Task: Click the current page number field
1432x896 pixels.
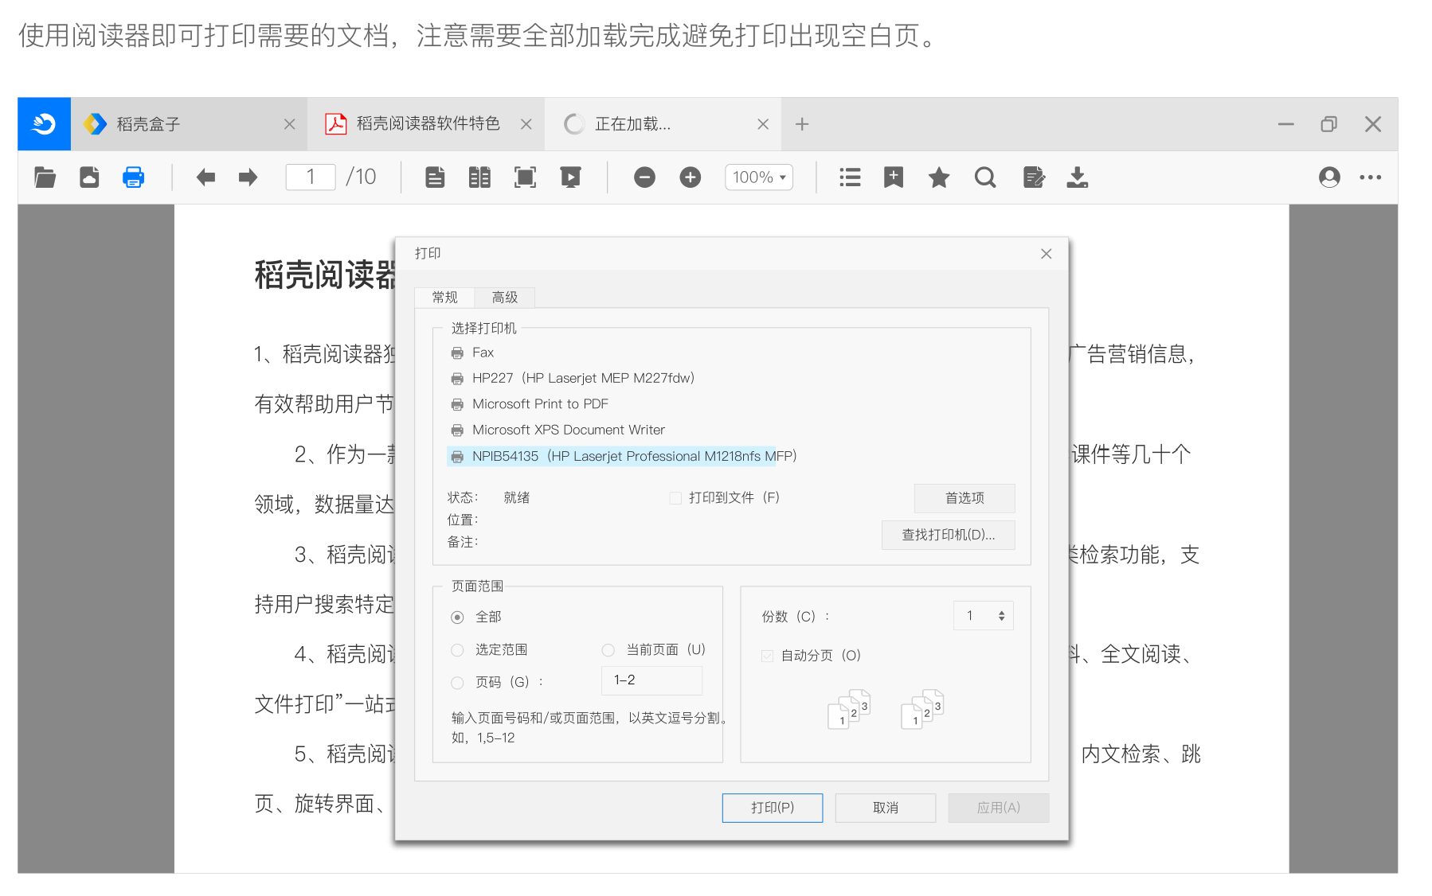Action: (x=311, y=177)
